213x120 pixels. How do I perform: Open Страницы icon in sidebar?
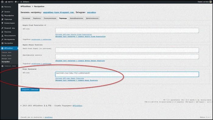[x=2, y=19]
